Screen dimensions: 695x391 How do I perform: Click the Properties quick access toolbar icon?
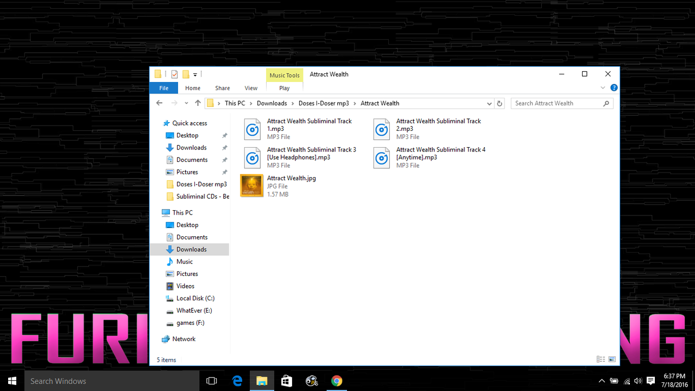pyautogui.click(x=174, y=74)
